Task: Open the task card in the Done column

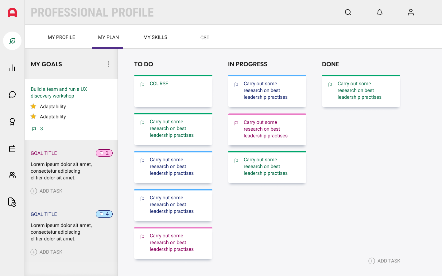Action: point(361,91)
